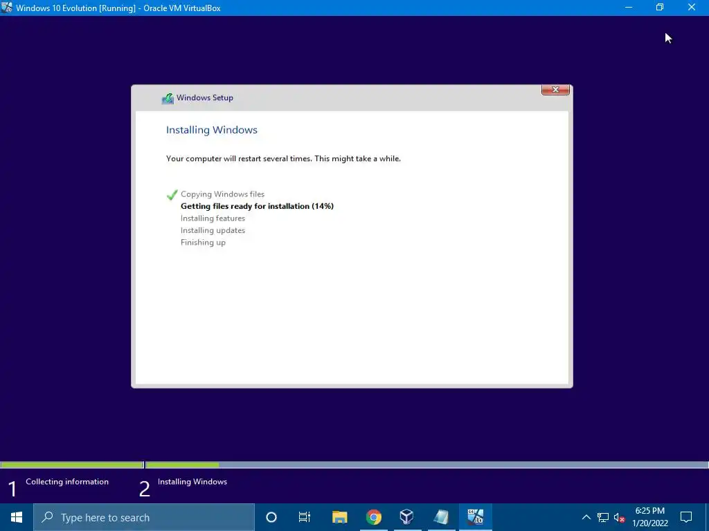Open the clock and calendar flyout
The width and height of the screenshot is (709, 531).
649,517
